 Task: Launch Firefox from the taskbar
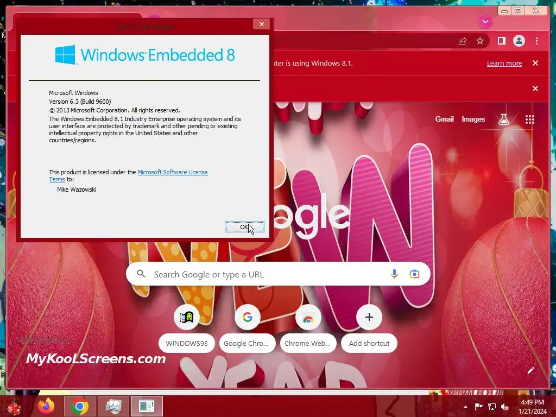point(46,406)
